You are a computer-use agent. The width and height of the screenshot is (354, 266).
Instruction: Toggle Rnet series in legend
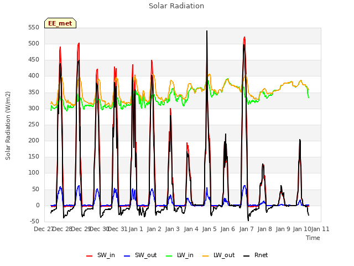(256, 255)
